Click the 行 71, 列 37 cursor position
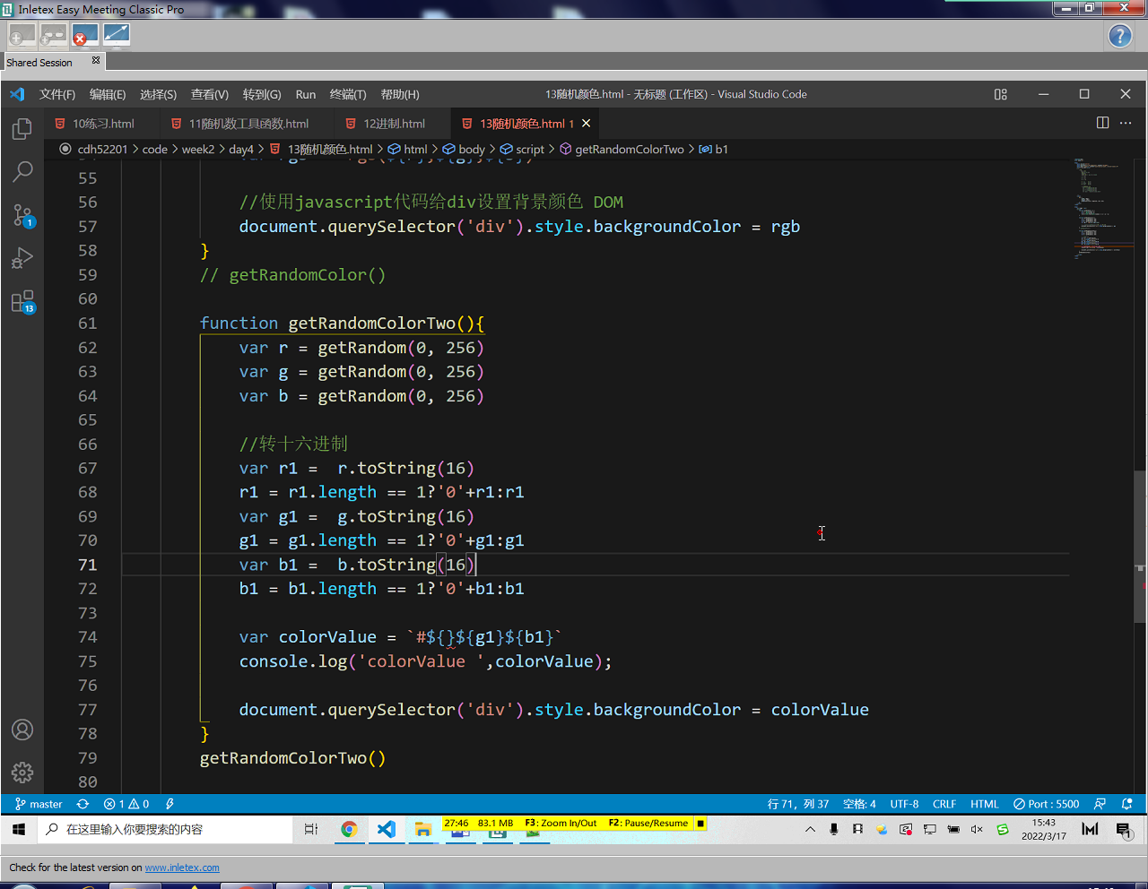This screenshot has height=889, width=1148. (x=798, y=804)
